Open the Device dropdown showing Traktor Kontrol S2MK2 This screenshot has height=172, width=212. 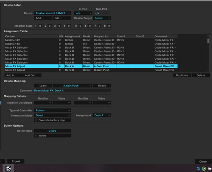point(53,13)
